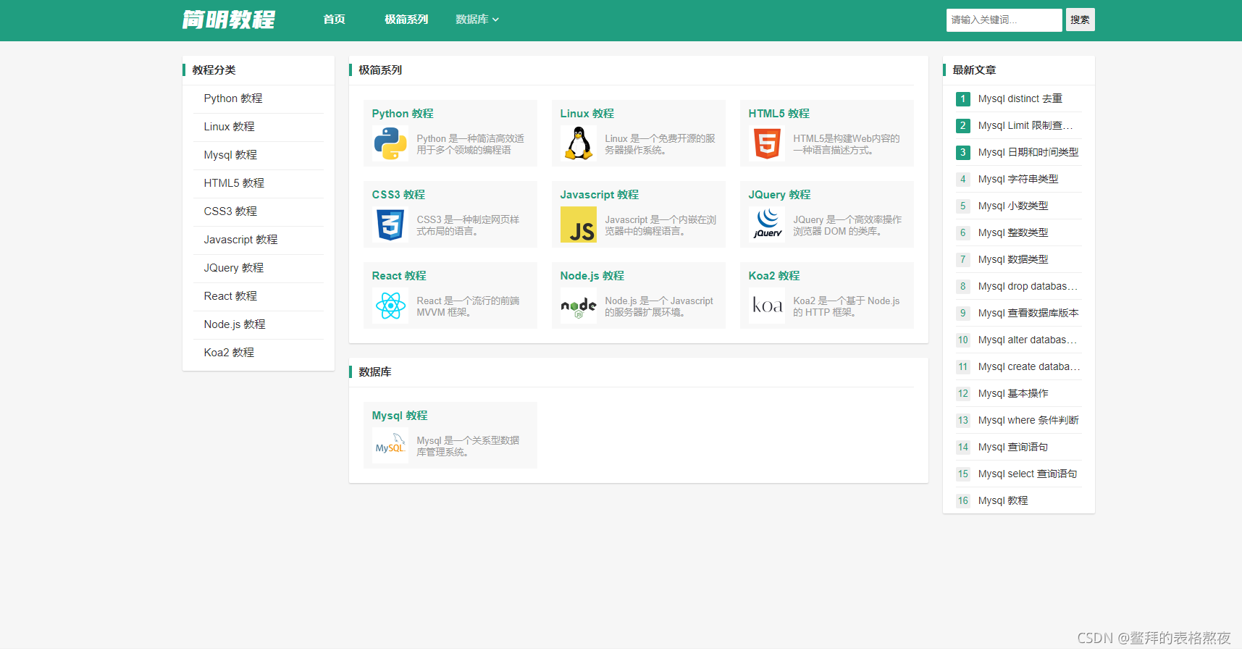
Task: Click the yellow JS logo icon
Action: pos(579,224)
